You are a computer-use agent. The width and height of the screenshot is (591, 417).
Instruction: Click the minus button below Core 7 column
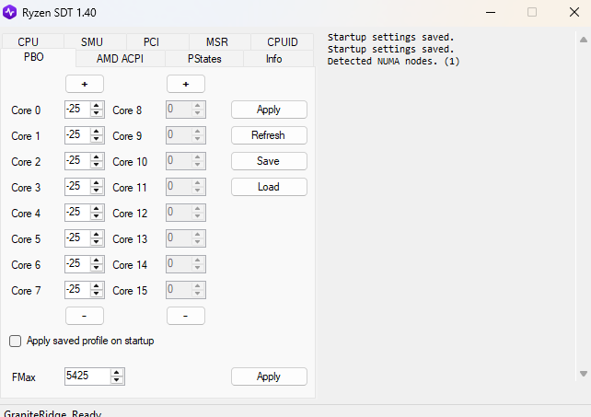coord(85,316)
